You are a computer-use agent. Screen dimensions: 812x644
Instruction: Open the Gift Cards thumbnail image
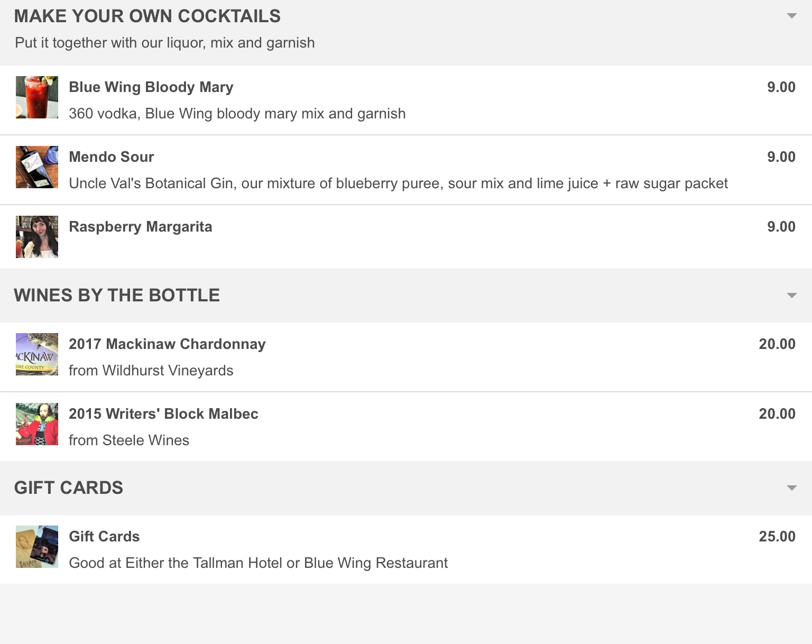37,547
